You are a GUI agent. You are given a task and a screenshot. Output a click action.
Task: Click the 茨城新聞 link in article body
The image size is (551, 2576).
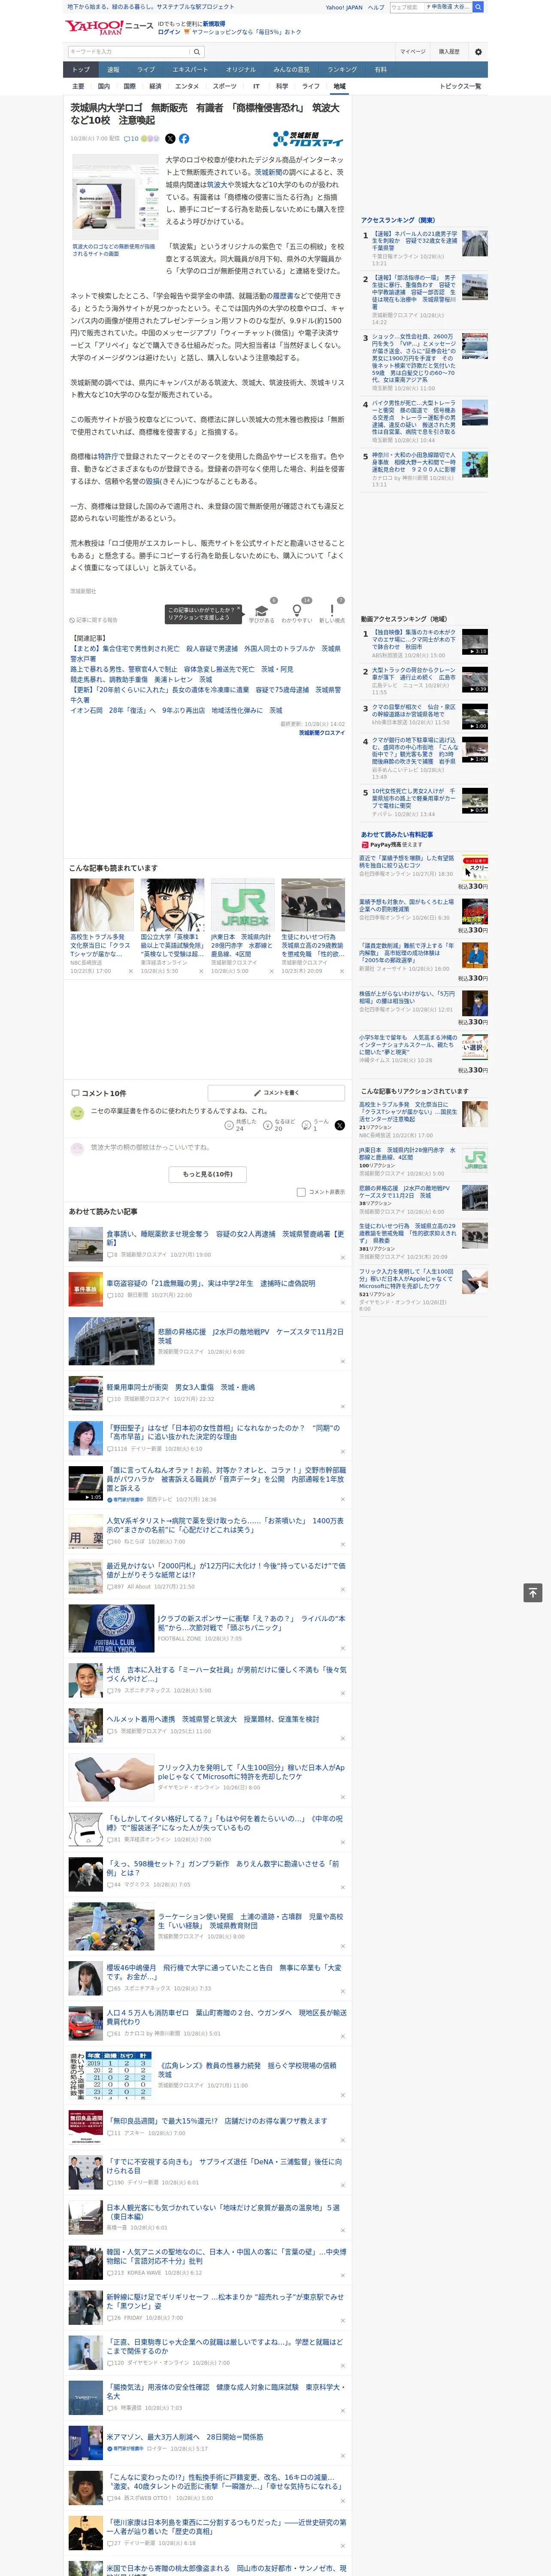(x=268, y=172)
